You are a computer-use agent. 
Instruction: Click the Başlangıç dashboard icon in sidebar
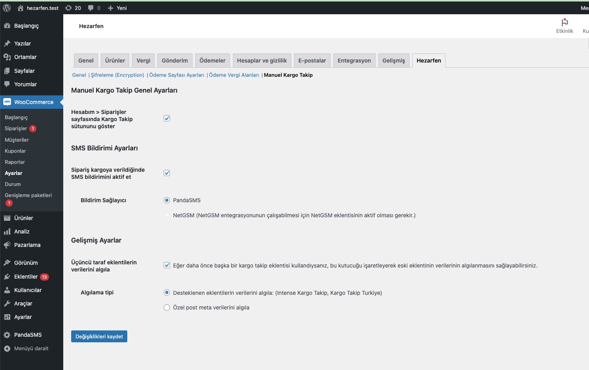pos(7,26)
